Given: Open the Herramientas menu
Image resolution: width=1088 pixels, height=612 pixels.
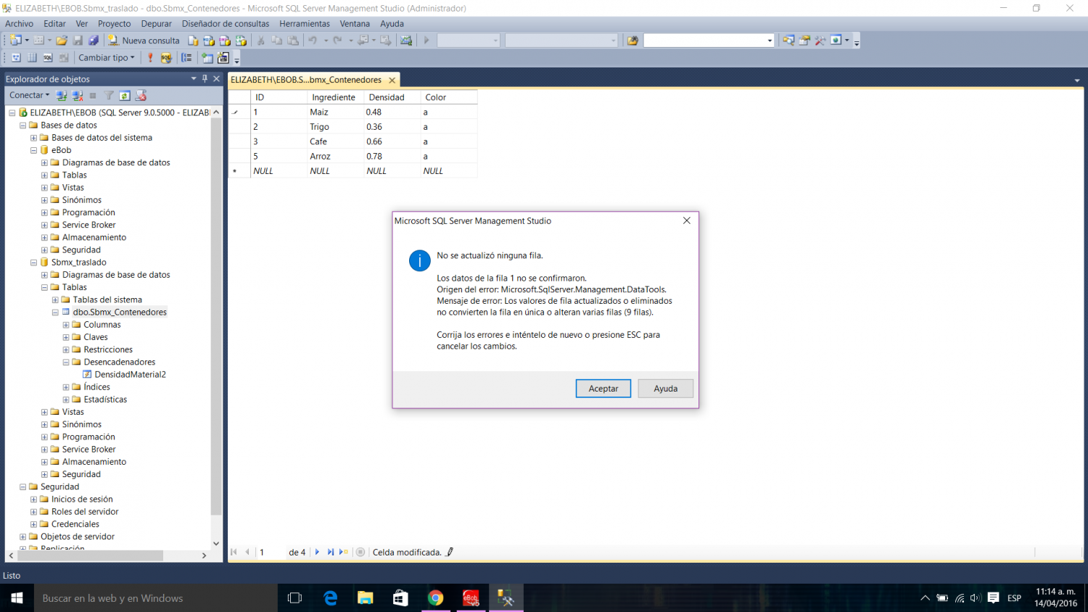Looking at the screenshot, I should 305,24.
